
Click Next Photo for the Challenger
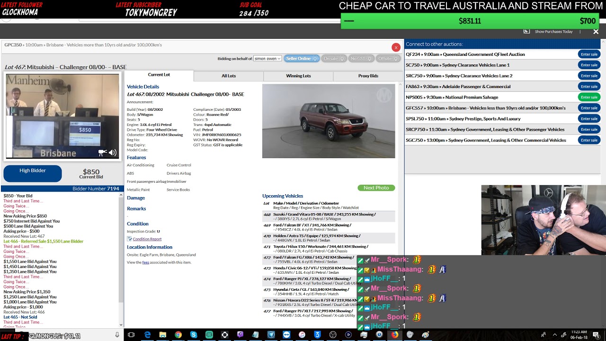[x=376, y=188]
